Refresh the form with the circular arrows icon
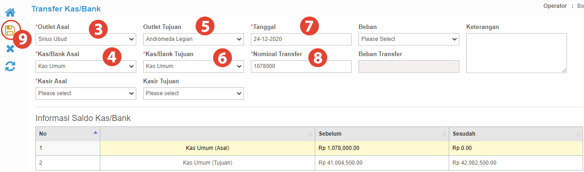 tap(10, 67)
